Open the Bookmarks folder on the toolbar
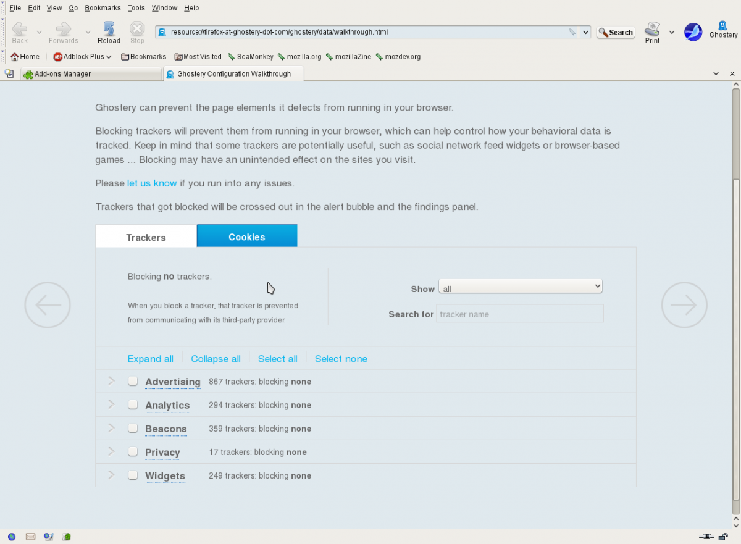Image resolution: width=741 pixels, height=544 pixels. pyautogui.click(x=143, y=57)
